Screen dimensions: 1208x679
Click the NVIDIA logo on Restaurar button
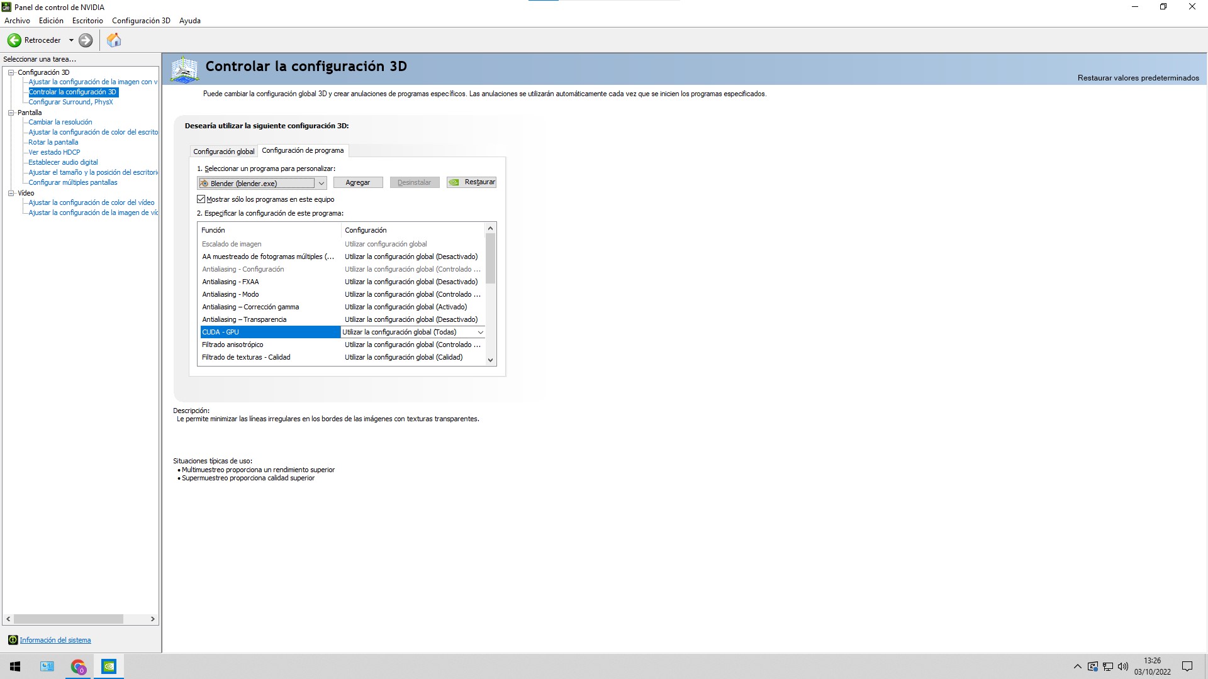(x=454, y=182)
